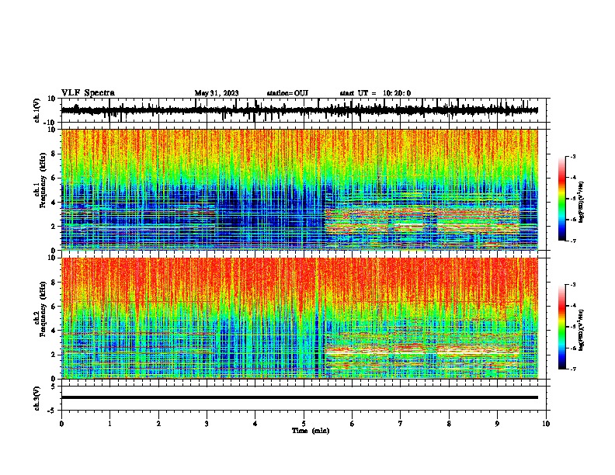Click ch.1 frequency tick label "8"
This screenshot has width=615, height=475.
coord(54,154)
